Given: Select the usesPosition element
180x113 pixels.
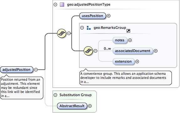Looking at the screenshot, I should point(93,16).
